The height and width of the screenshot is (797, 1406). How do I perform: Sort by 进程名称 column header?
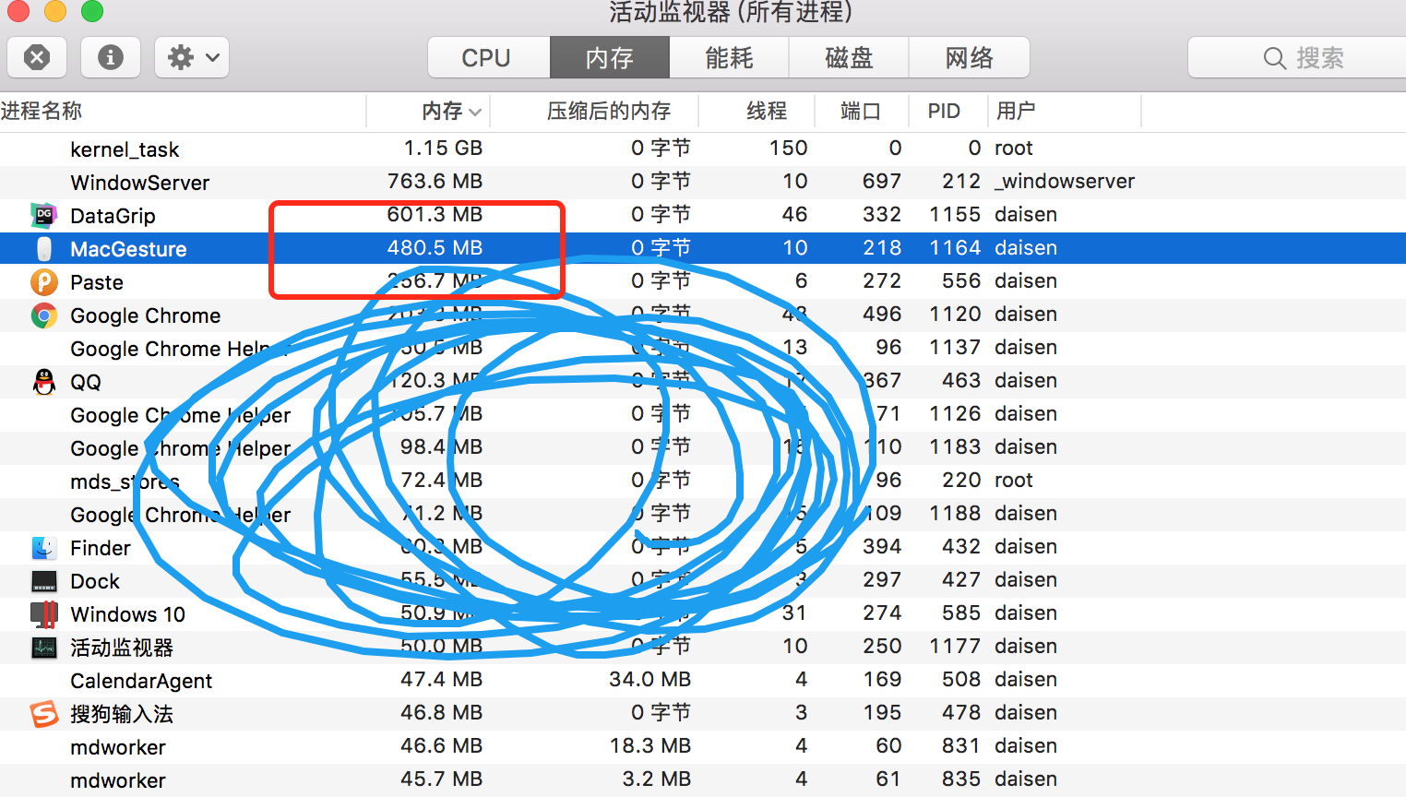183,111
